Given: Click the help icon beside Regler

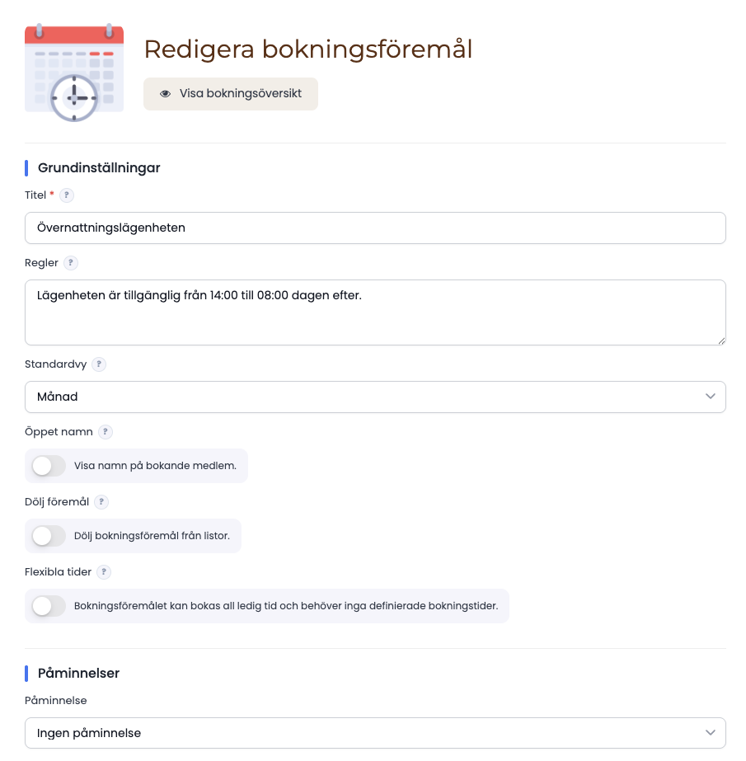Looking at the screenshot, I should coord(71,262).
